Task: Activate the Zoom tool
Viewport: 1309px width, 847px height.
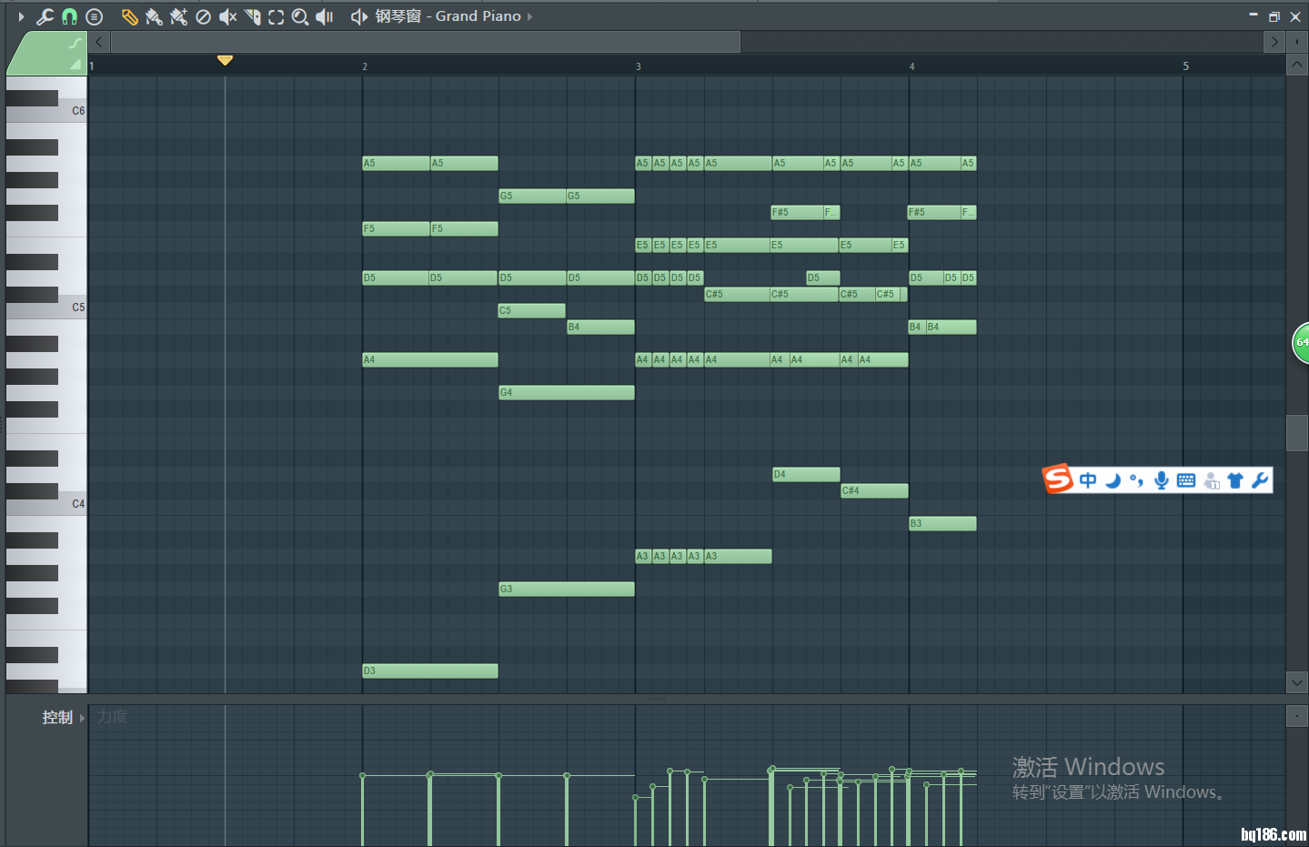Action: [x=300, y=16]
